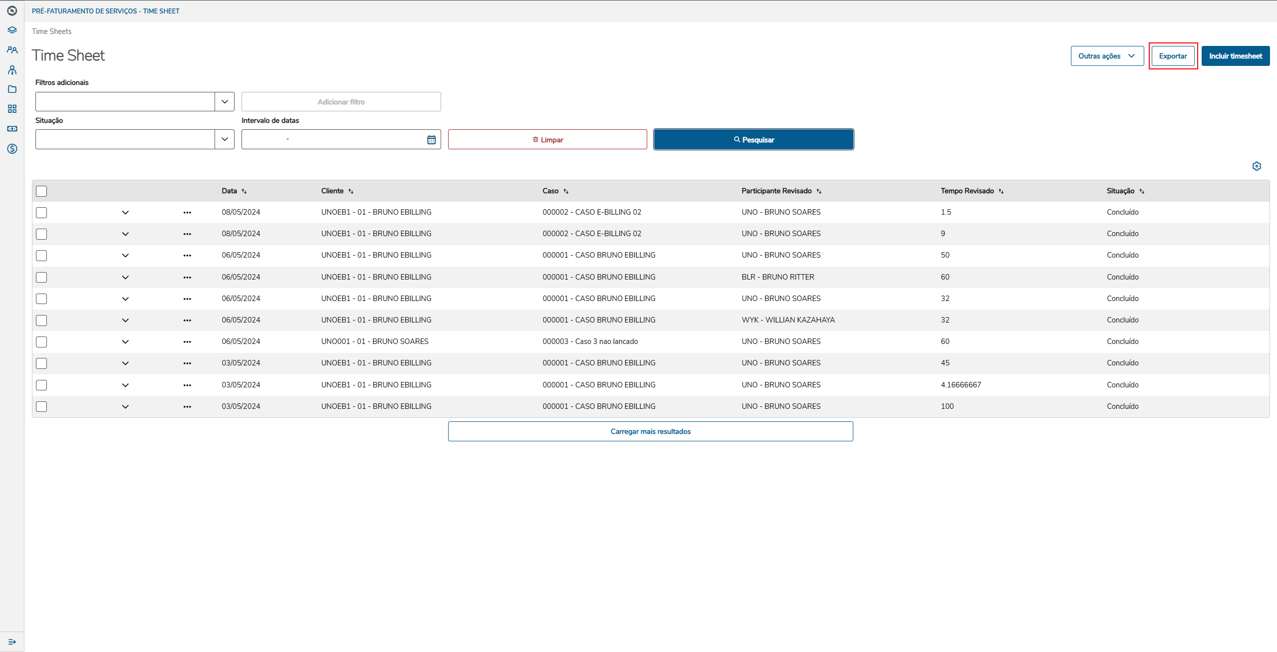Click the four-squares grid sidebar icon

click(x=12, y=109)
